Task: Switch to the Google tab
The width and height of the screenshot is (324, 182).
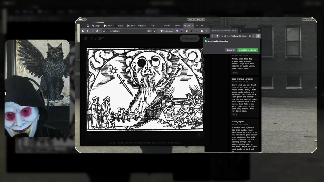Action: (x=96, y=26)
